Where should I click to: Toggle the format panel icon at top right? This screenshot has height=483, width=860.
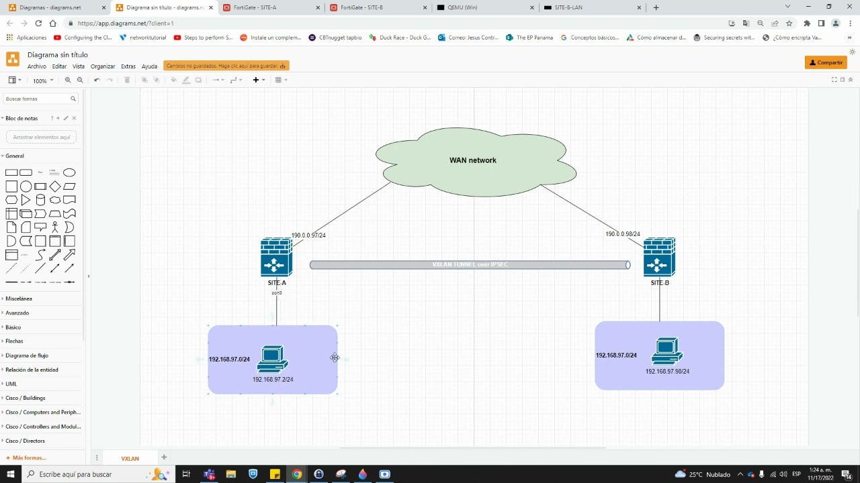pyautogui.click(x=843, y=80)
